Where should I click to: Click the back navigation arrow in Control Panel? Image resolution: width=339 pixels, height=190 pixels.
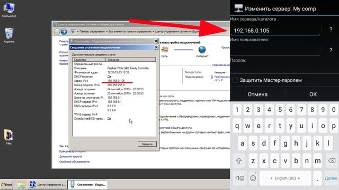(x=57, y=32)
